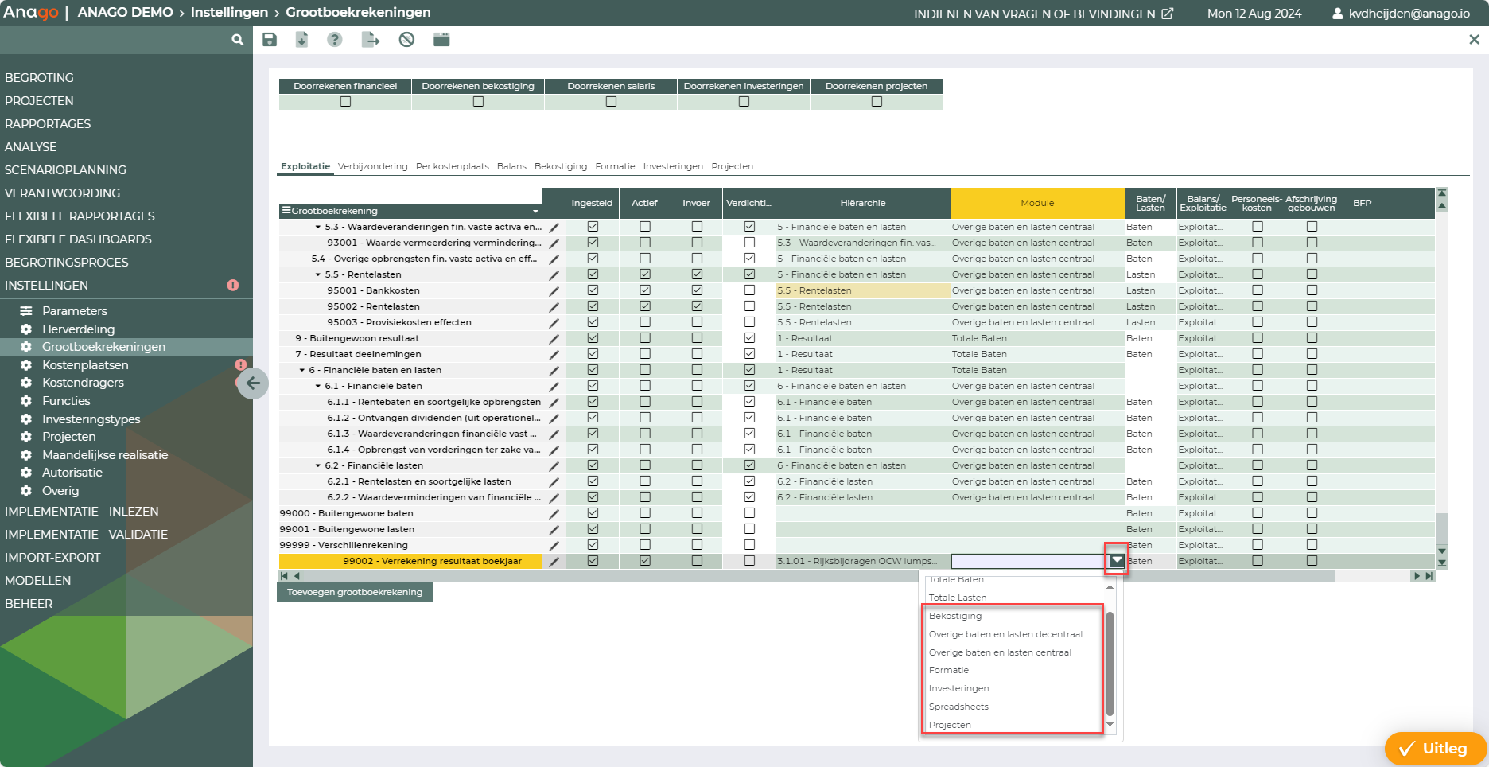The height and width of the screenshot is (767, 1489).
Task: Open Kostendragers settings in sidebar
Action: pyautogui.click(x=83, y=383)
